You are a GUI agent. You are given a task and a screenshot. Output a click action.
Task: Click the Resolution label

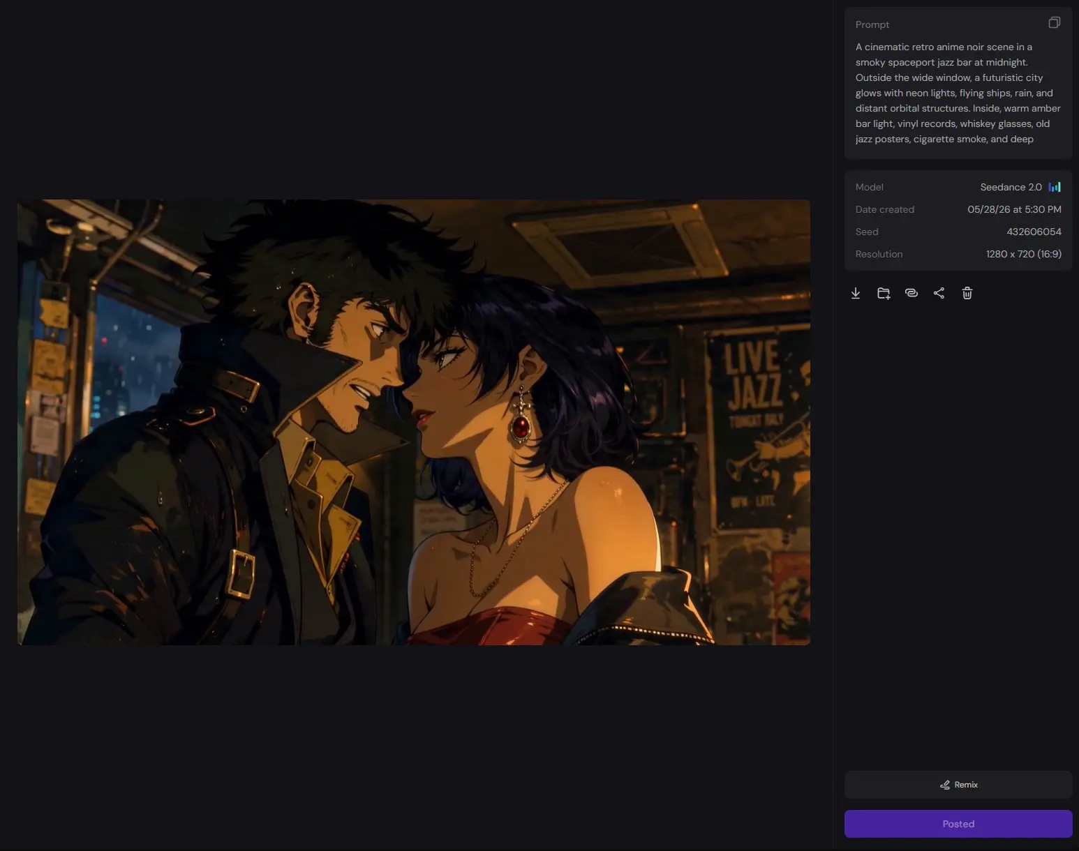click(x=879, y=254)
